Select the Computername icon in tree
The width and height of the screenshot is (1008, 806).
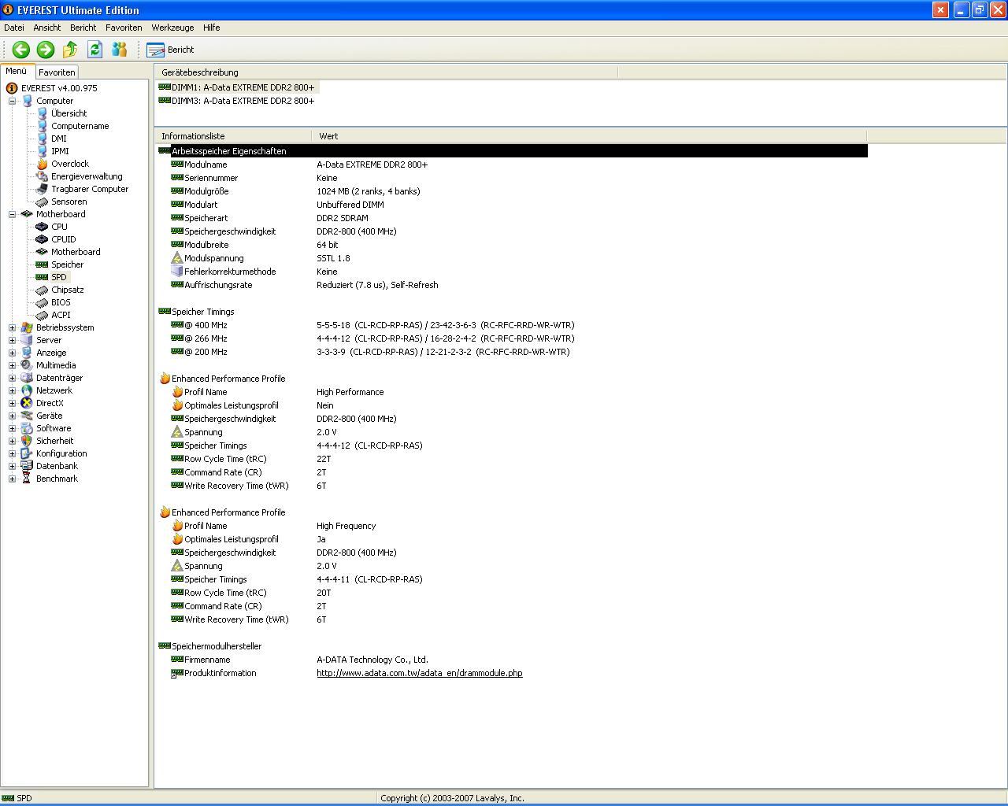click(x=43, y=126)
